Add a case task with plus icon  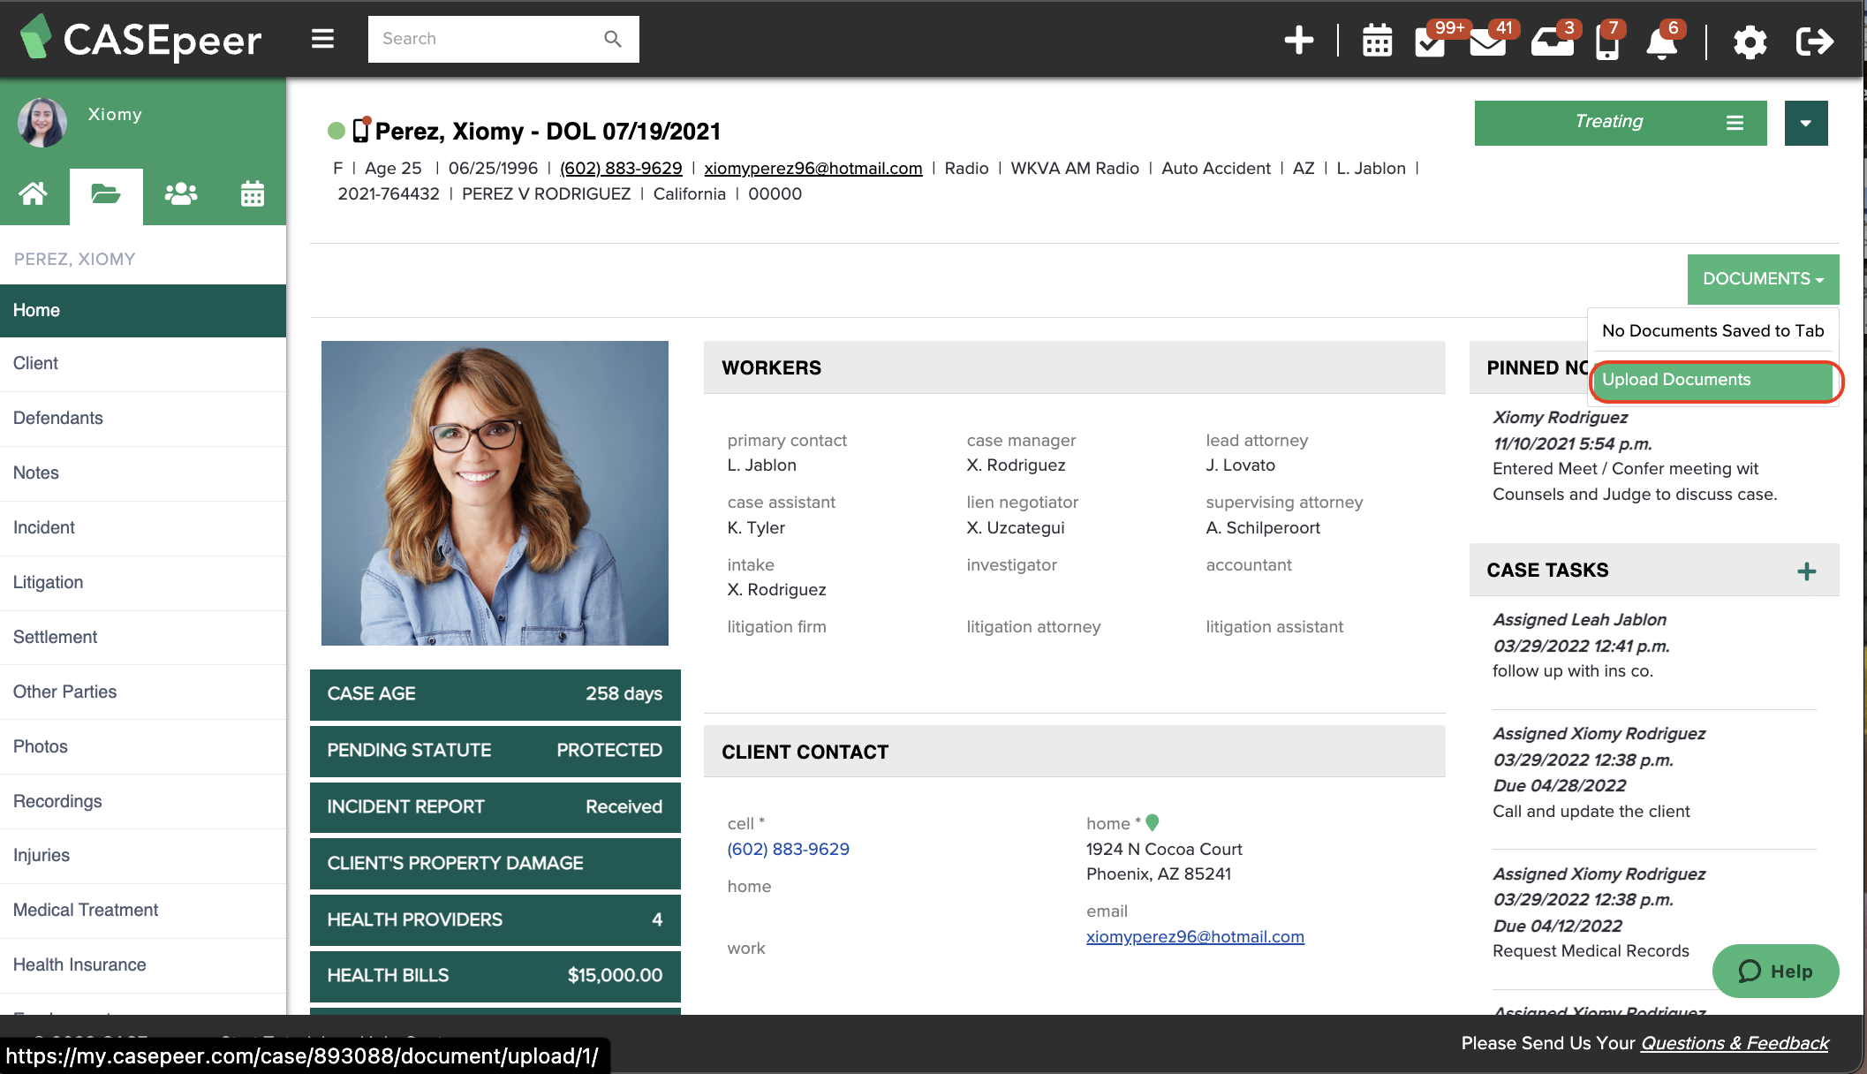point(1807,571)
